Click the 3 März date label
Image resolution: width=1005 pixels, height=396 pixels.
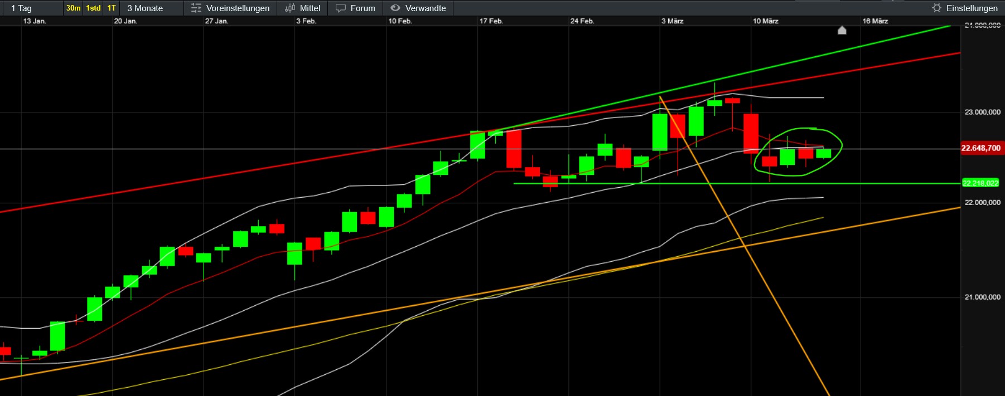click(x=673, y=21)
